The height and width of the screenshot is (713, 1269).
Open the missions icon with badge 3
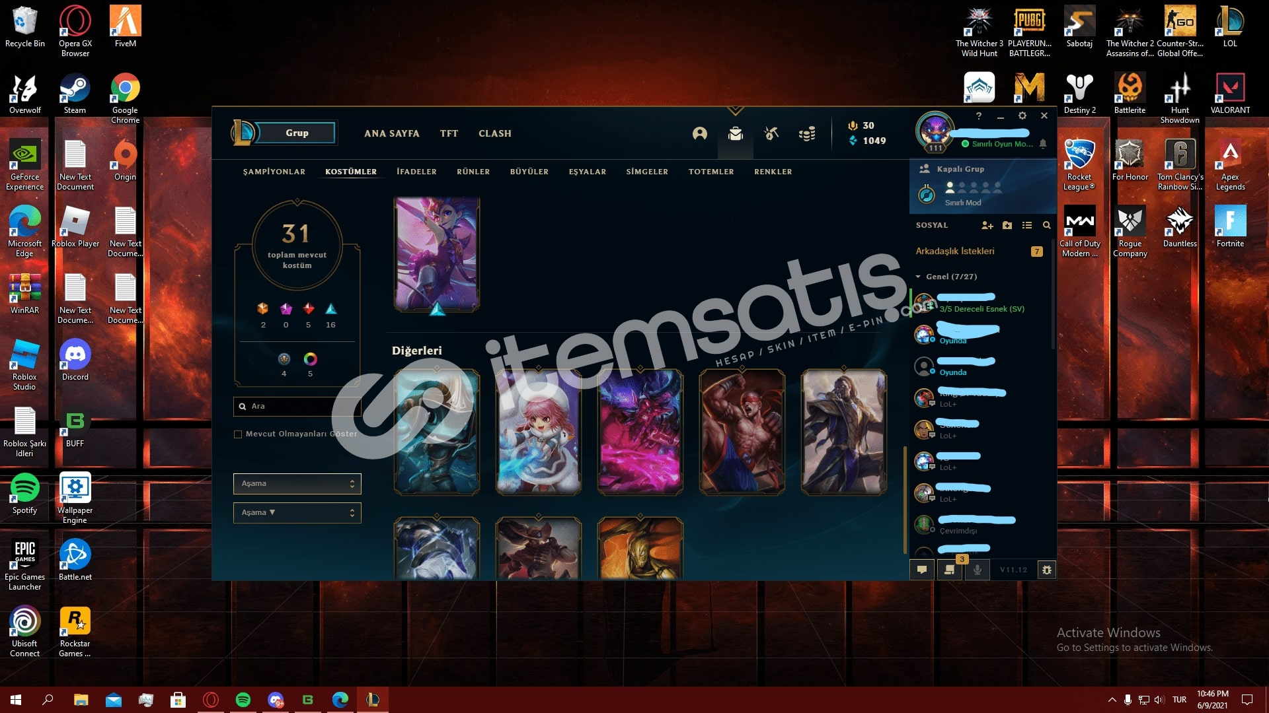pos(950,570)
